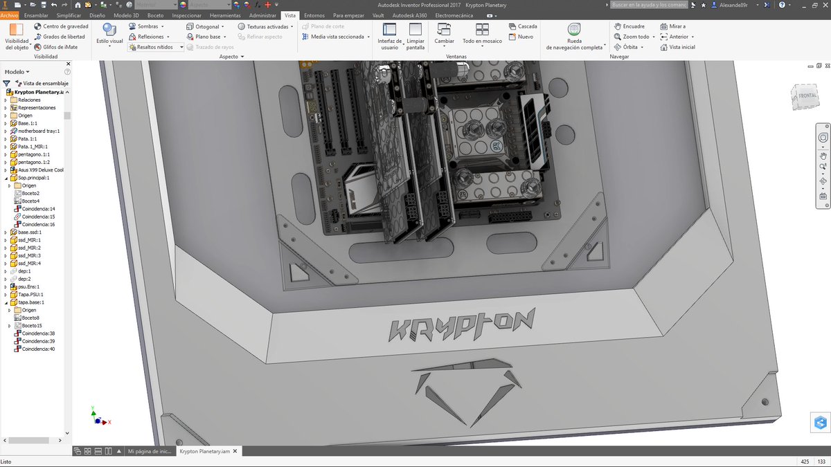Image resolution: width=831 pixels, height=467 pixels.
Task: Go to Vista inicial home view
Action: (677, 47)
